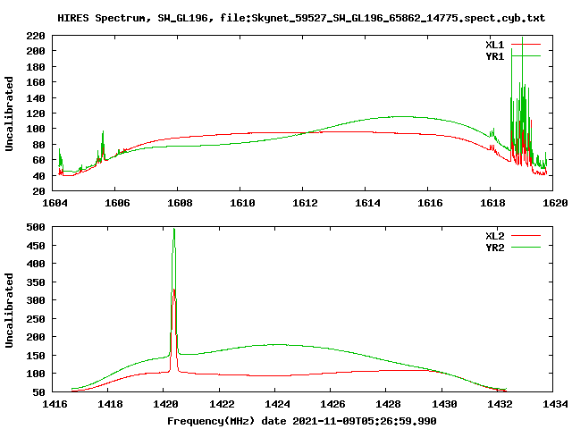Click the 1614 x-axis tick label
This screenshot has height=429, width=572.
point(367,203)
